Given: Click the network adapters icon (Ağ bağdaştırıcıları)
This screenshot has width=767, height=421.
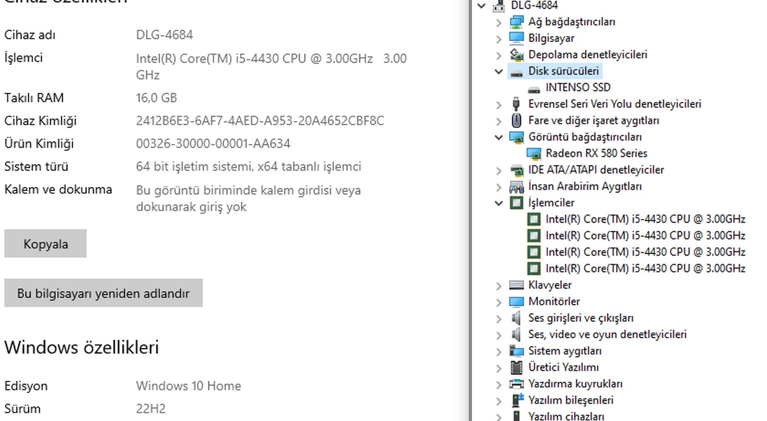Looking at the screenshot, I should pos(516,22).
